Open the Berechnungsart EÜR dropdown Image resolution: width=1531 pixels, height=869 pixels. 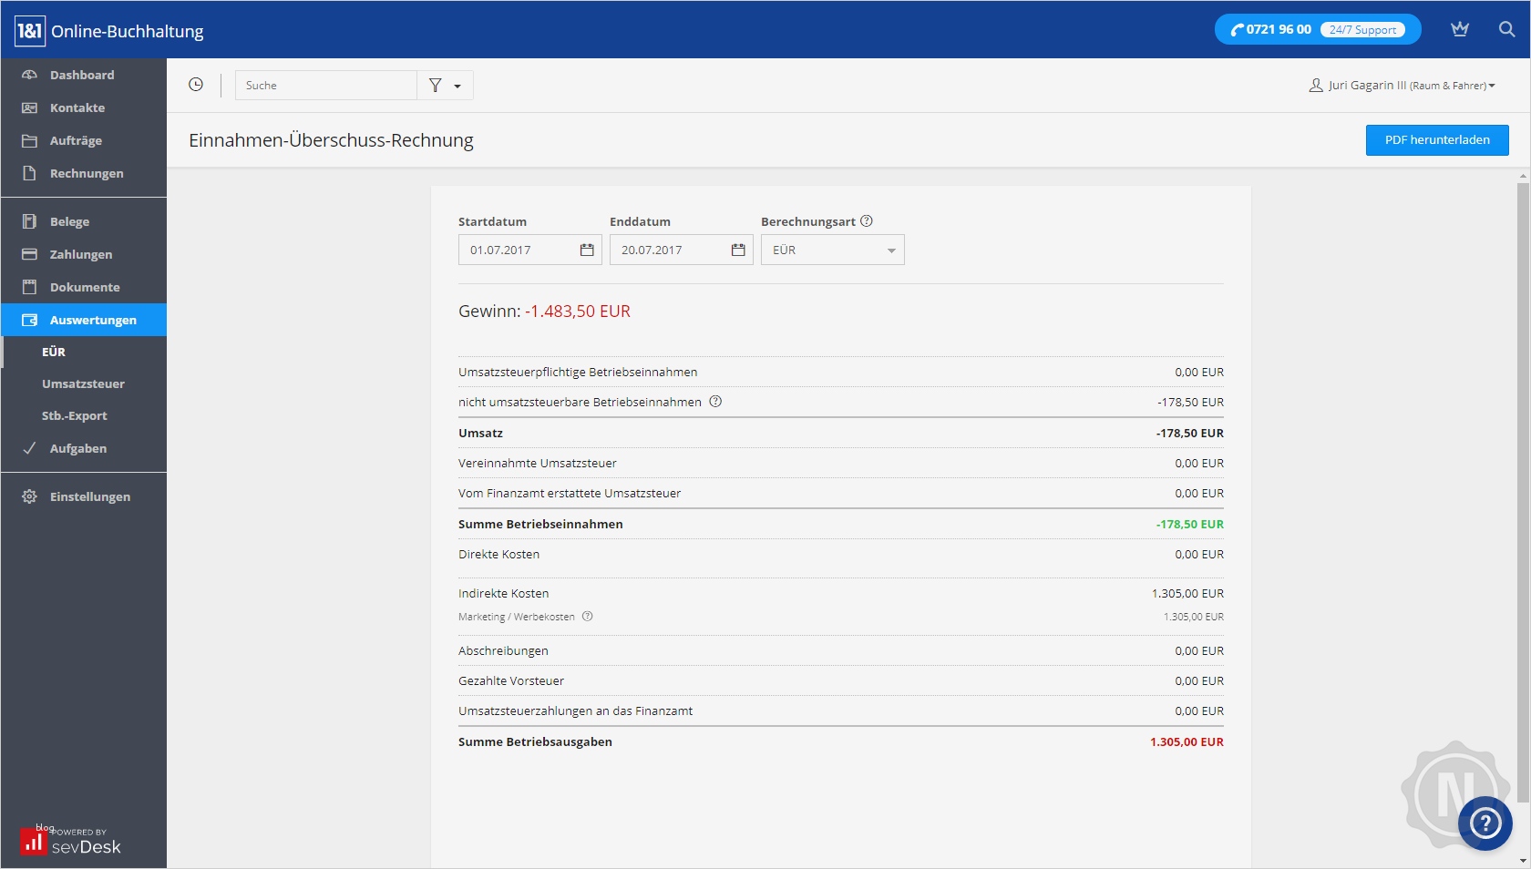point(832,250)
